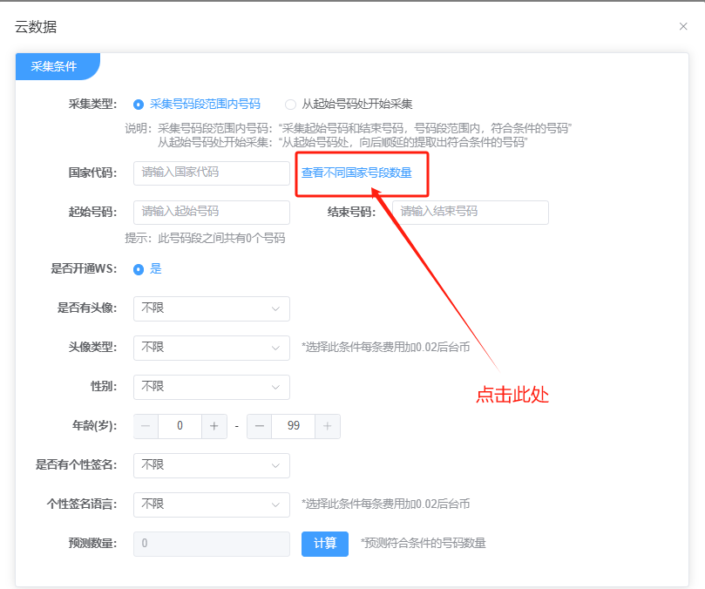Viewport: 705px width, 589px height.
Task: Click the 结束号码 input field
Action: pyautogui.click(x=471, y=213)
